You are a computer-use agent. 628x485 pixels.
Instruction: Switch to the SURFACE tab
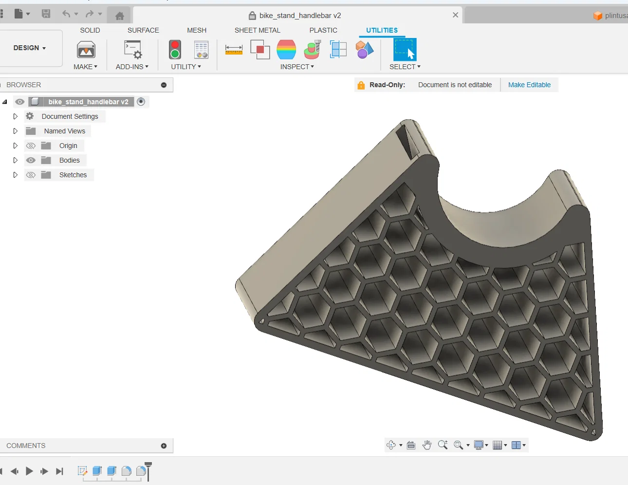click(x=143, y=30)
